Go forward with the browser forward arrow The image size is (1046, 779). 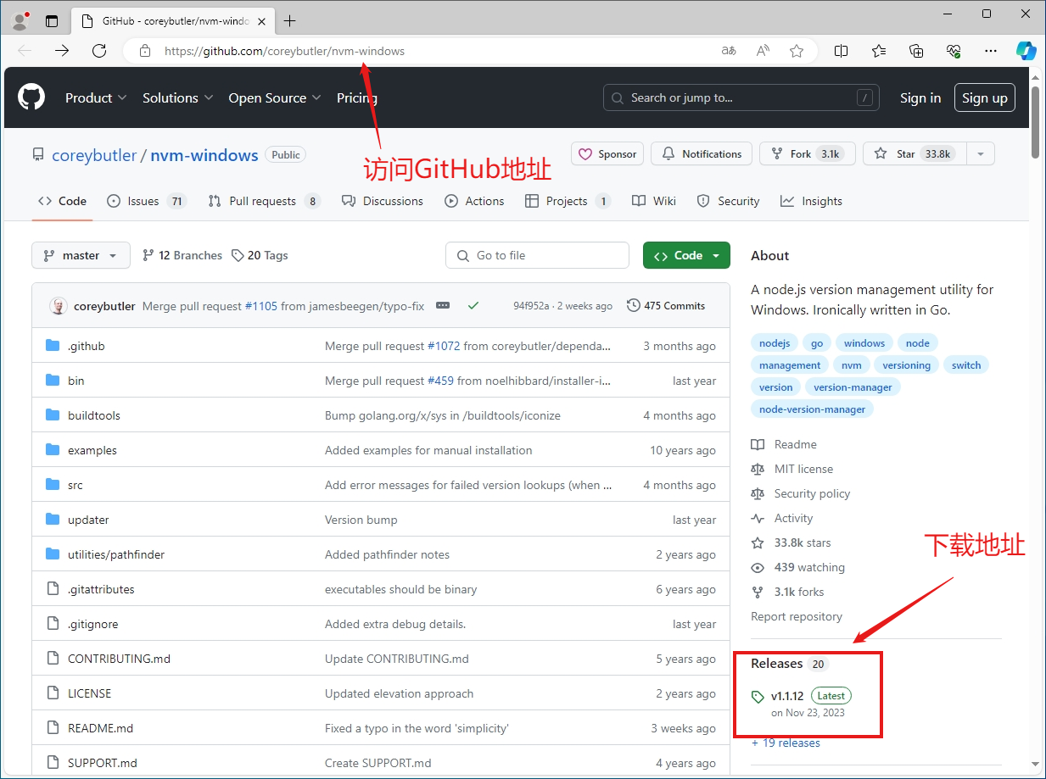[62, 51]
